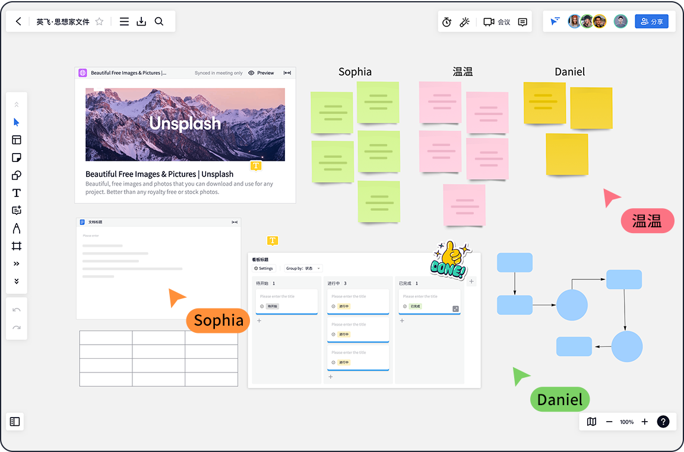The width and height of the screenshot is (684, 452).
Task: Open the templates layout tool
Action: coord(17,140)
